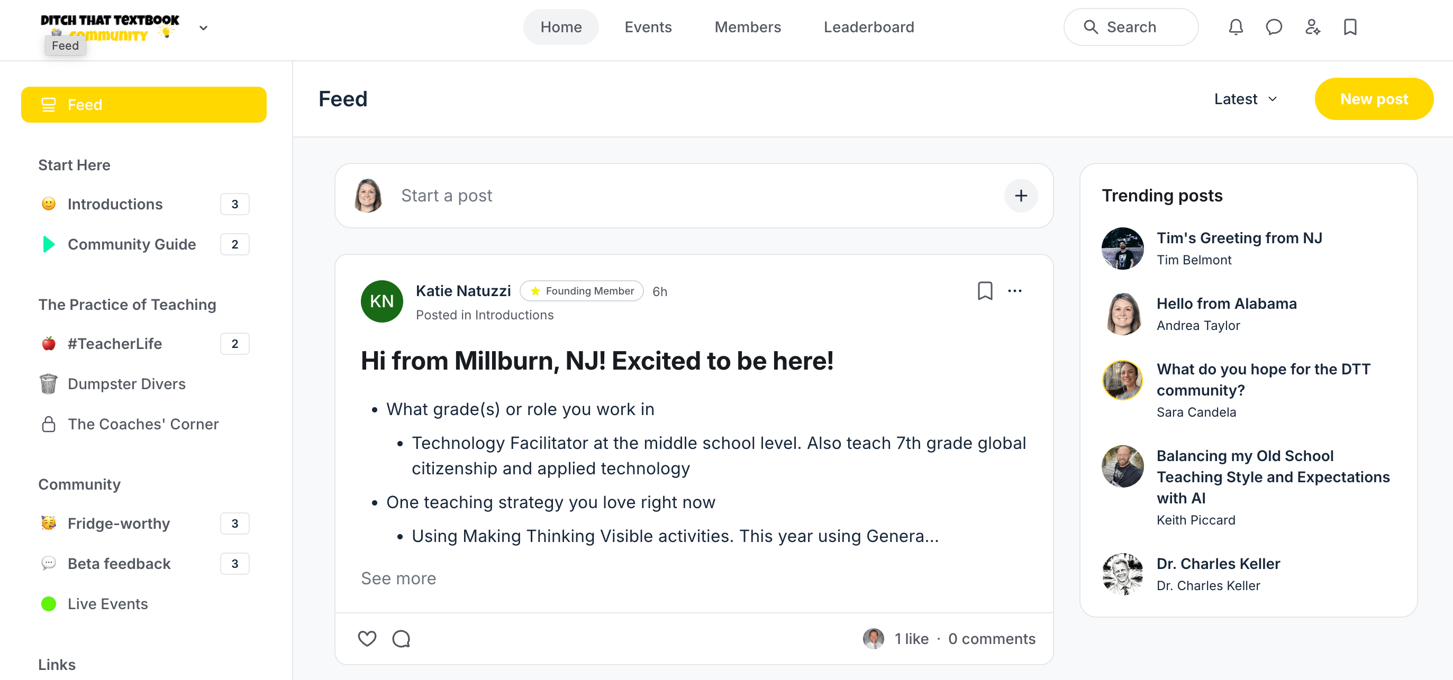Like Katie Natuzzi's post with heart icon
The height and width of the screenshot is (680, 1453).
pos(367,638)
